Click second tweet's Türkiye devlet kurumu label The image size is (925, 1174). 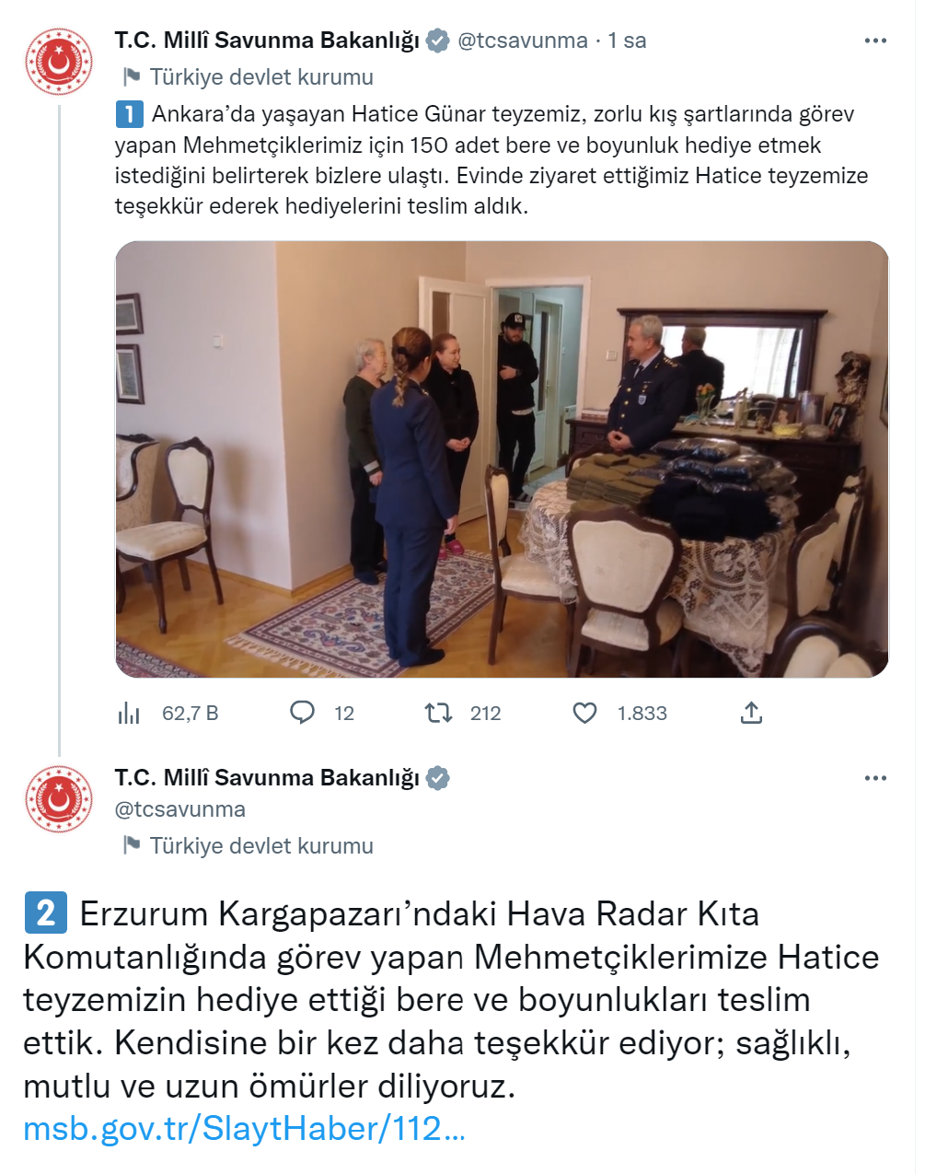[261, 845]
